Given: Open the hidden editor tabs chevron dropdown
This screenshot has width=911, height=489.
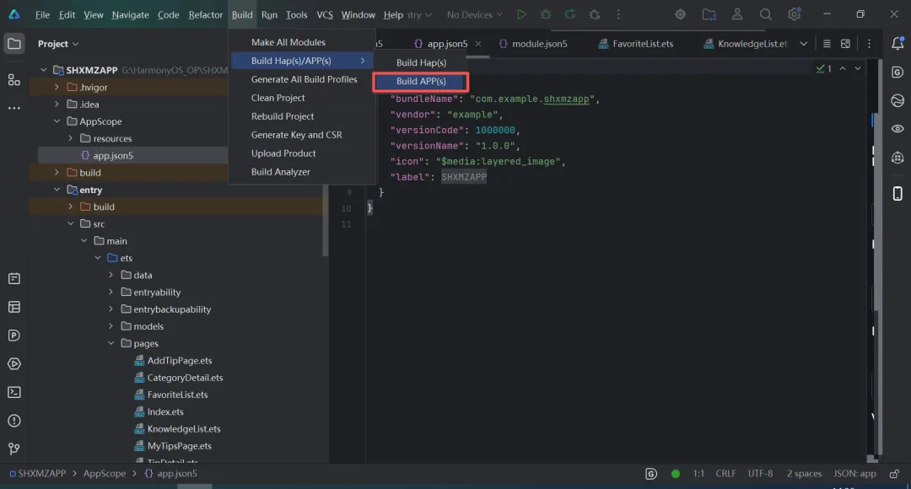Looking at the screenshot, I should point(804,44).
